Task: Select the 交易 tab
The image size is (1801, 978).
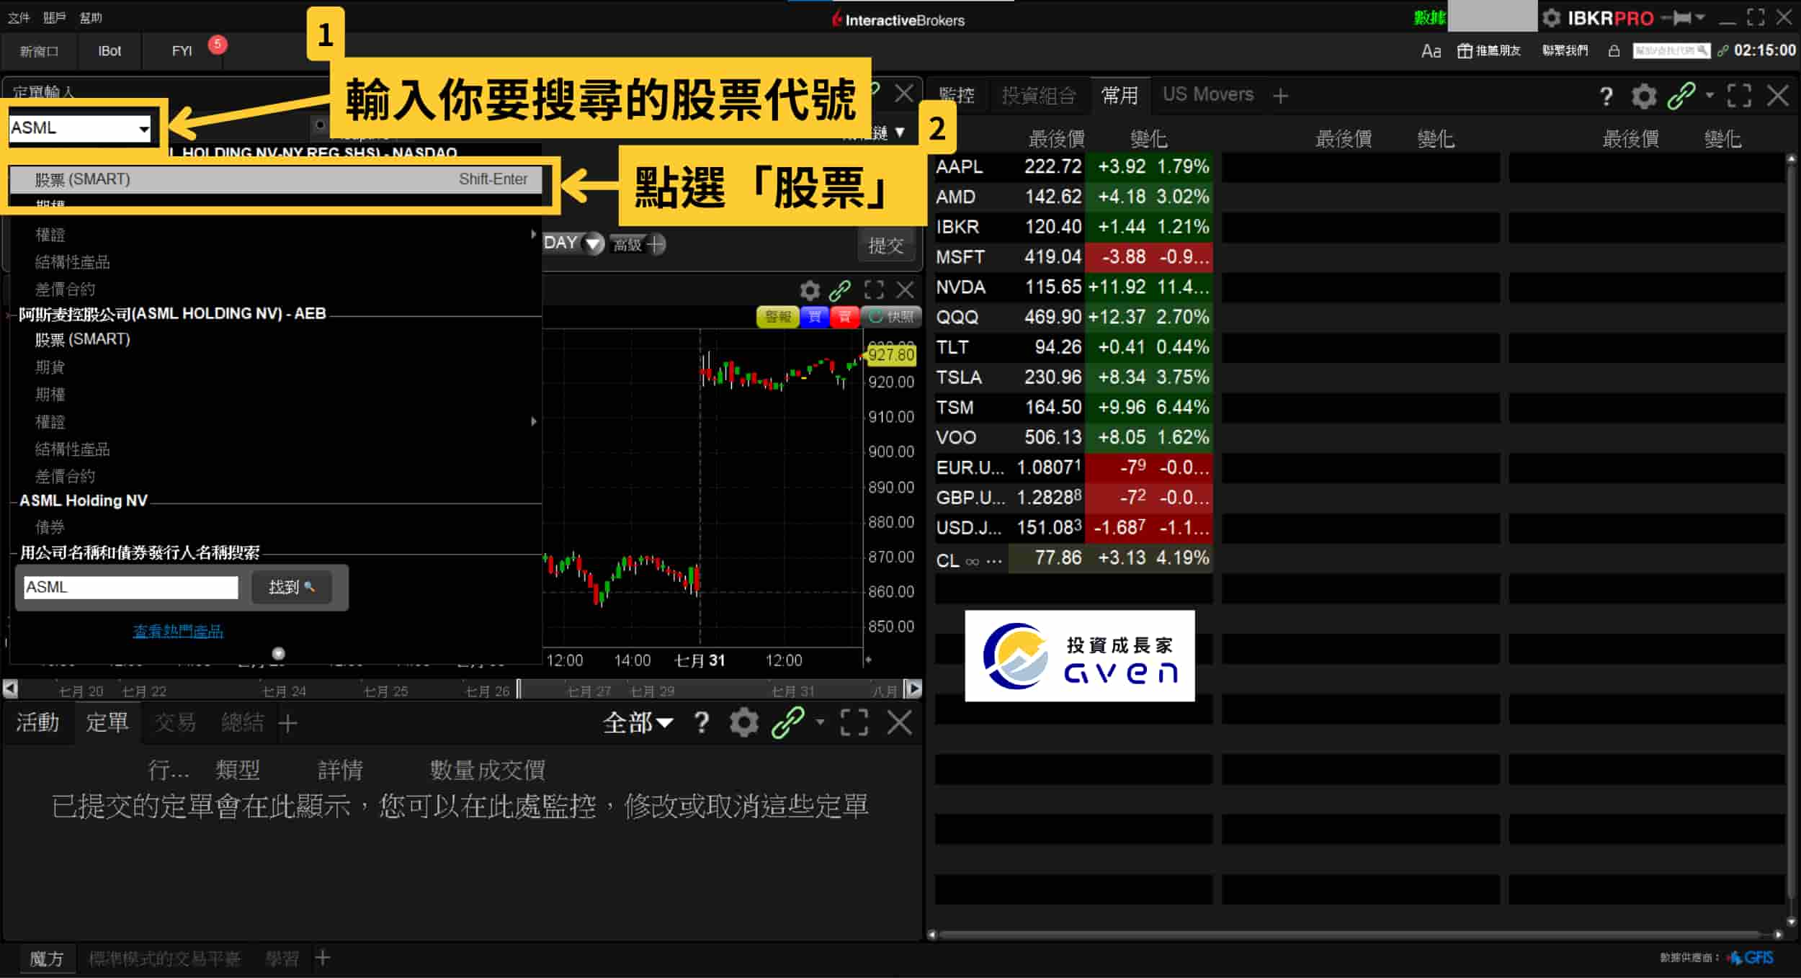Action: tap(175, 722)
